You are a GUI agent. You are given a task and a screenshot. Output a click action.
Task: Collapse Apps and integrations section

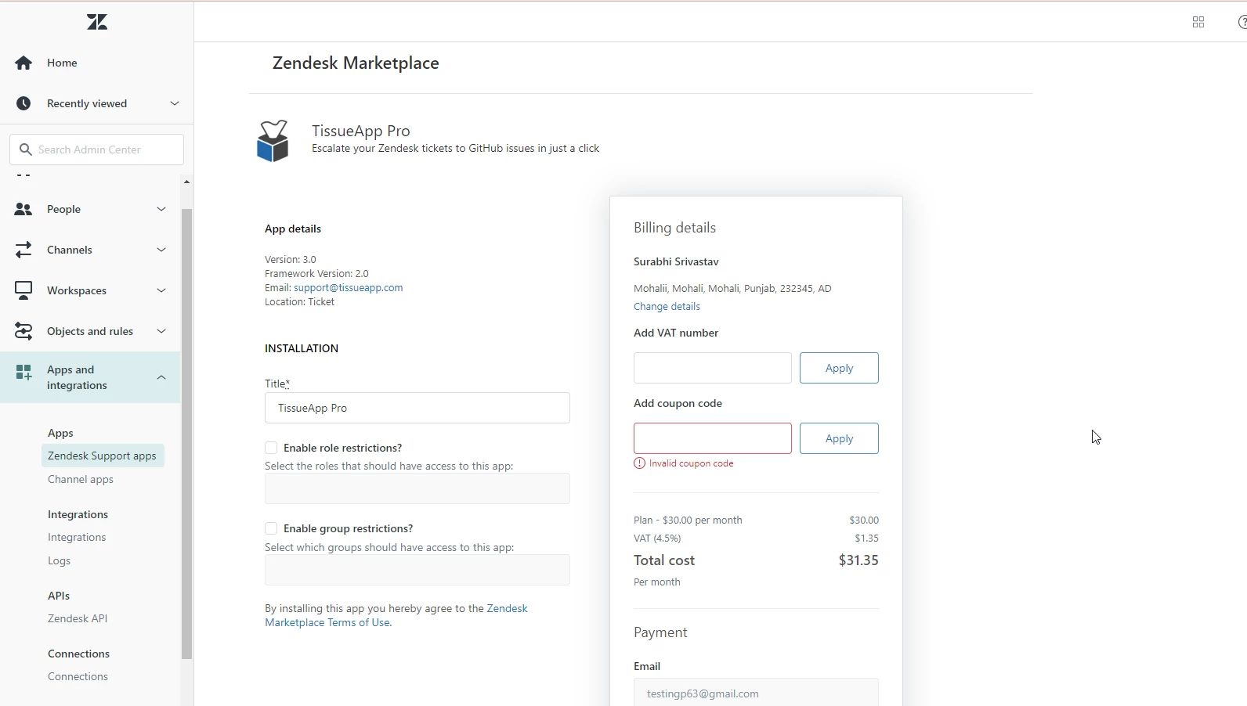point(161,377)
